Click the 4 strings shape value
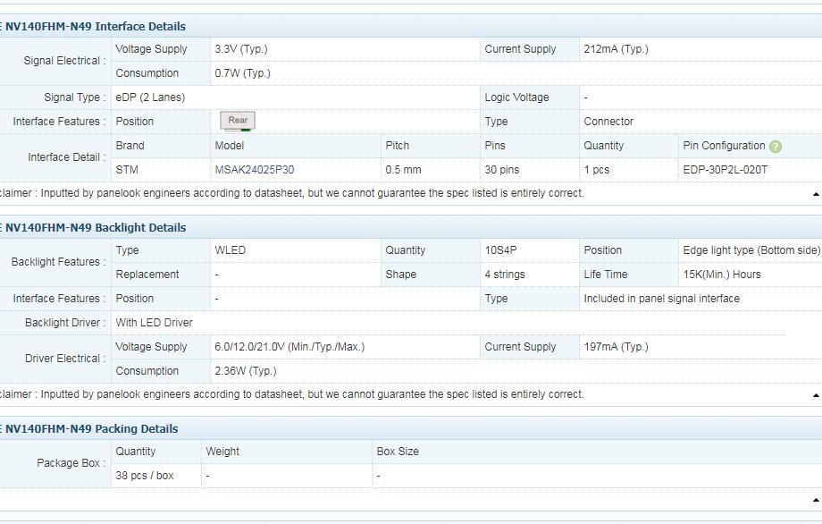The width and height of the screenshot is (822, 524). (x=505, y=275)
